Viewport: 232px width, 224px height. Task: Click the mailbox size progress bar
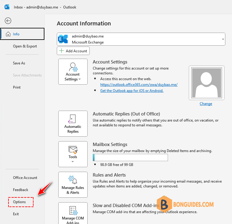click(130, 157)
